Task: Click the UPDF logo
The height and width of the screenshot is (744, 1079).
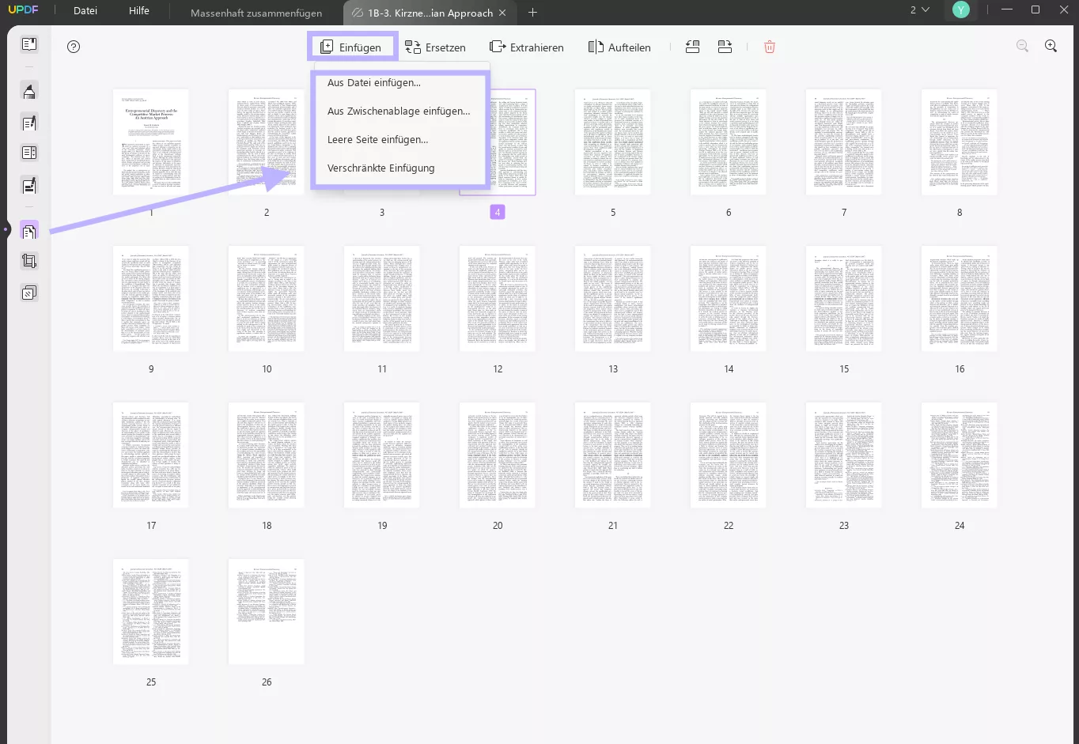Action: (24, 10)
